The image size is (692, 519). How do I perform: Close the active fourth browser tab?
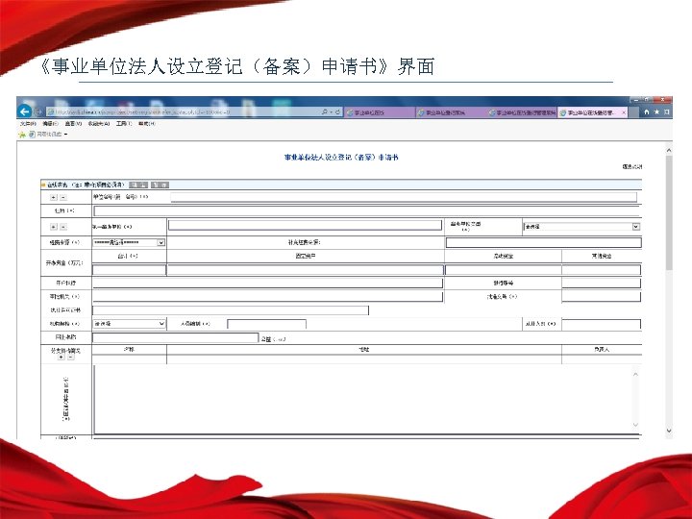coord(624,112)
